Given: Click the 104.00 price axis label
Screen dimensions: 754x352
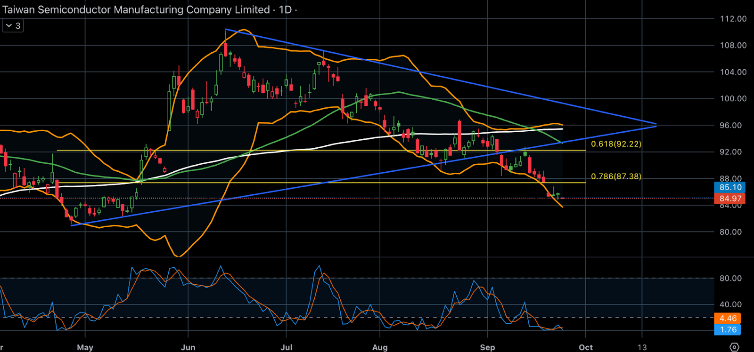Looking at the screenshot, I should point(733,72).
